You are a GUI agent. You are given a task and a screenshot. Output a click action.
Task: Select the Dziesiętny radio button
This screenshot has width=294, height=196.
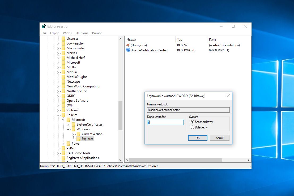click(193, 127)
